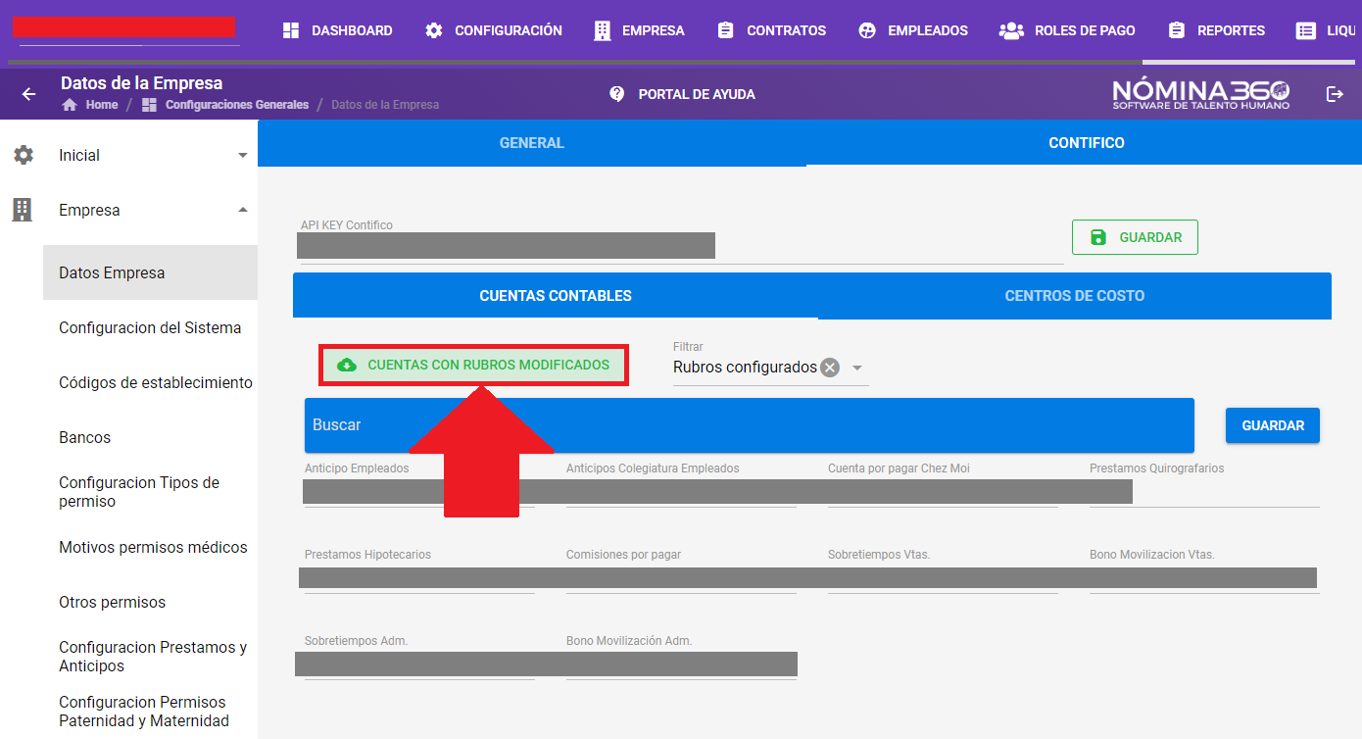Screen dimensions: 1362x739
Task: Save the API key with green Guardar
Action: point(1135,237)
